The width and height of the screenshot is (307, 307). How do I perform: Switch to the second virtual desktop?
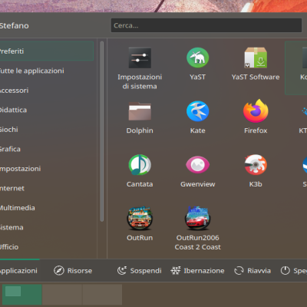point(62,295)
